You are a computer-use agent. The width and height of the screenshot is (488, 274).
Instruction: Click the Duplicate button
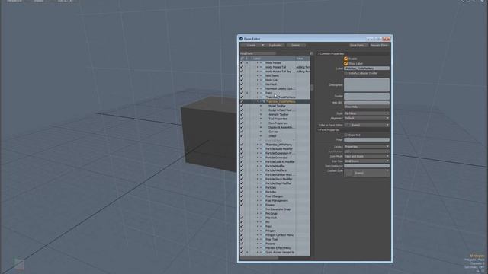(x=274, y=46)
